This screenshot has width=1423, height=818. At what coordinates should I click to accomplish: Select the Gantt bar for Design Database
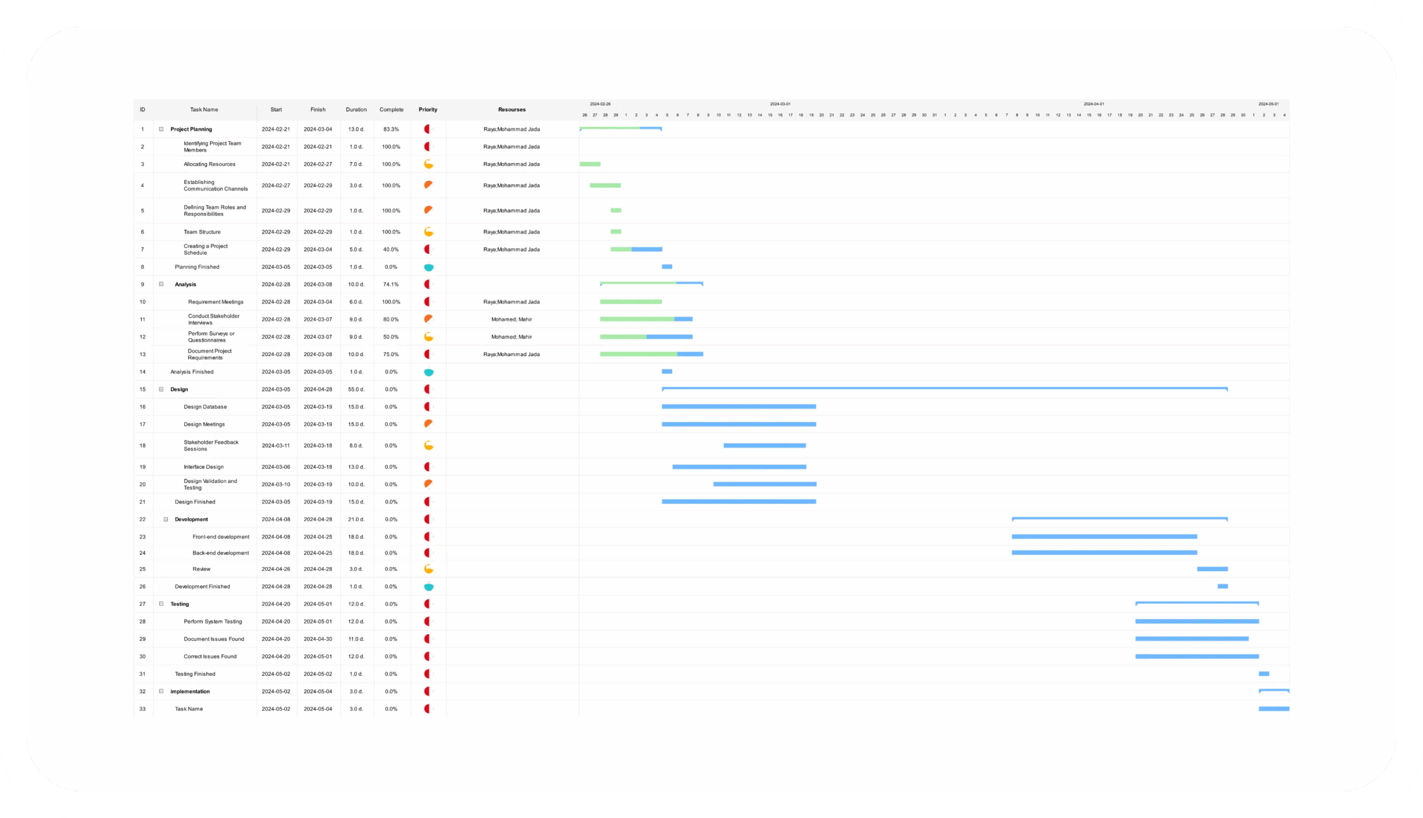739,406
